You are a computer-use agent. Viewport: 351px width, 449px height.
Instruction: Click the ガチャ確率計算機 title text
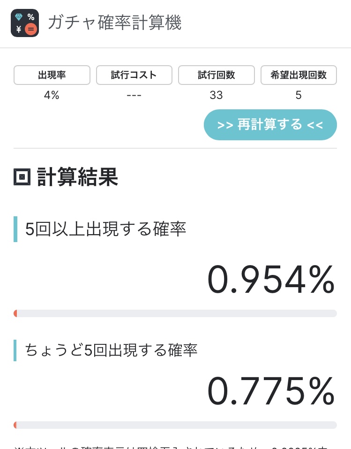(114, 23)
